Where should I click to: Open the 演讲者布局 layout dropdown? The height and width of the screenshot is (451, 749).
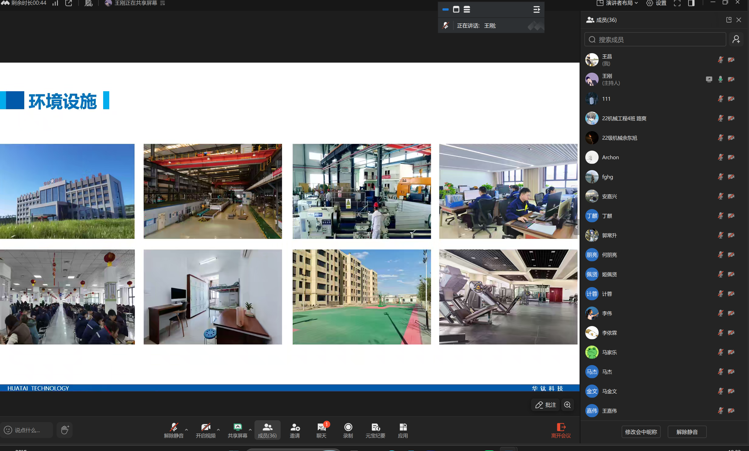pyautogui.click(x=617, y=3)
